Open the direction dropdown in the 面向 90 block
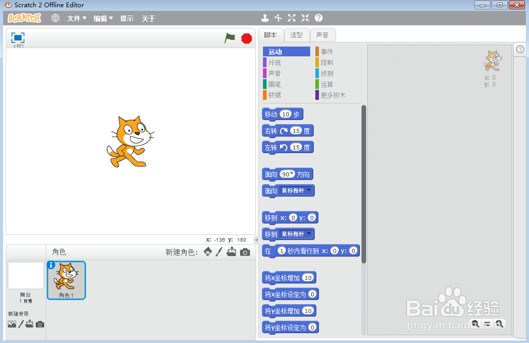The image size is (529, 343). coord(294,174)
